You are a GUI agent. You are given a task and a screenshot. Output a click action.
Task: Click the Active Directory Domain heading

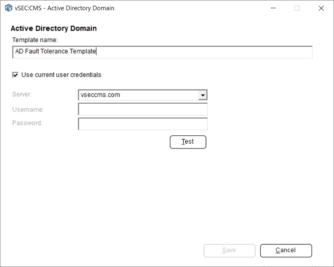[x=53, y=28]
